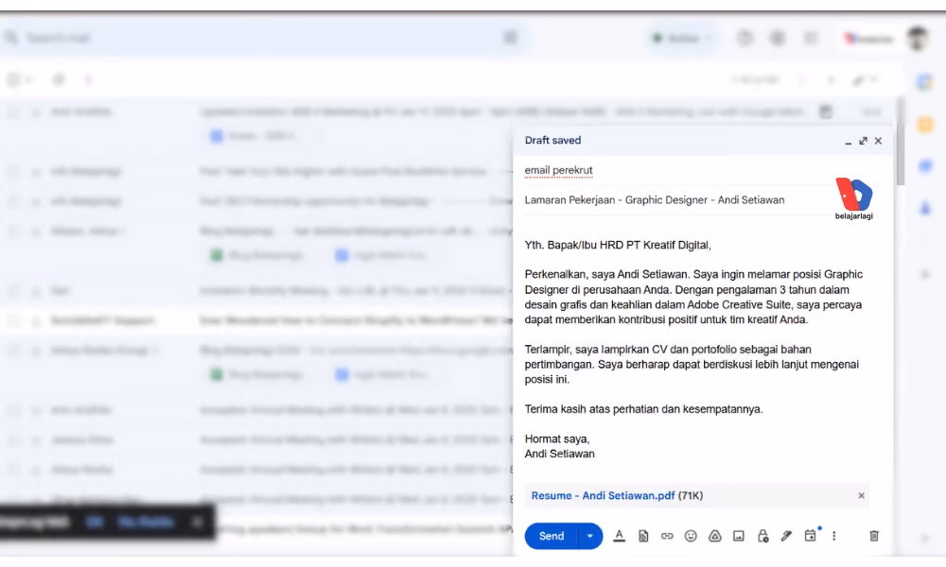Minimize the Draft saved compose window
The height and width of the screenshot is (567, 946).
(x=849, y=141)
